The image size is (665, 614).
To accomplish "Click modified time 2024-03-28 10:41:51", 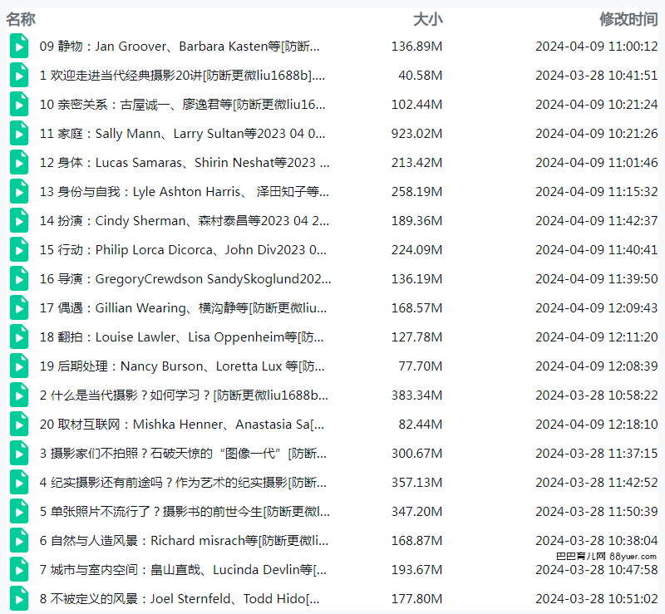I will pyautogui.click(x=597, y=76).
